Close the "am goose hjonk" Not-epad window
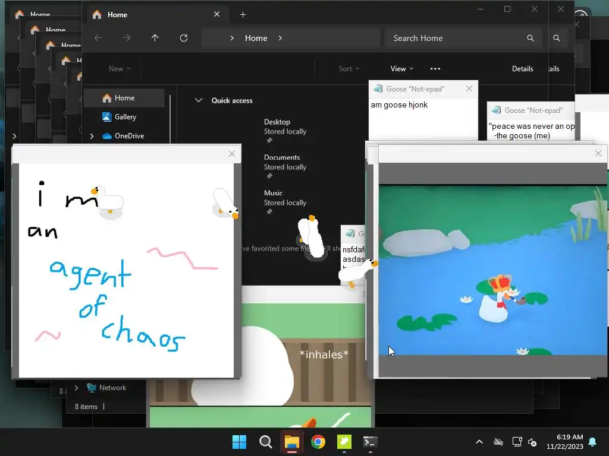Image resolution: width=609 pixels, height=456 pixels. tap(469, 89)
